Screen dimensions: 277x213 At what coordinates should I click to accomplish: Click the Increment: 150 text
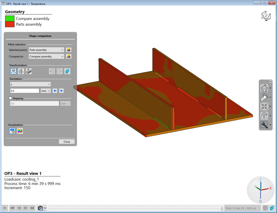(17, 188)
